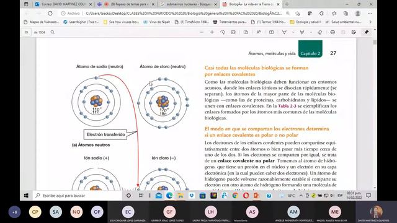This screenshot has height=223, width=397.
Task: Select participant ME avatar tile
Action: pyautogui.click(x=335, y=212)
